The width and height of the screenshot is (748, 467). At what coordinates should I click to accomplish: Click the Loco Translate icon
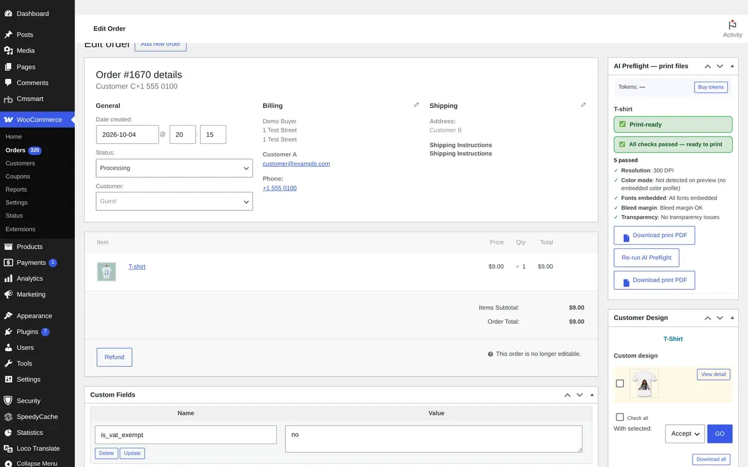8,448
